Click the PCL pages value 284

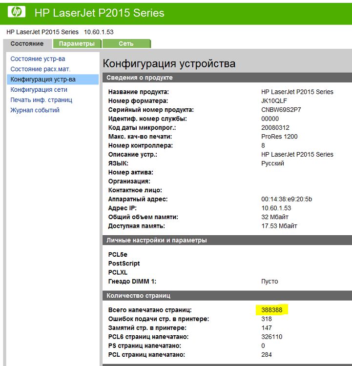[x=266, y=355]
